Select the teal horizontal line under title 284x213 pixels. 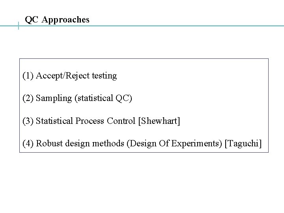click(142, 26)
